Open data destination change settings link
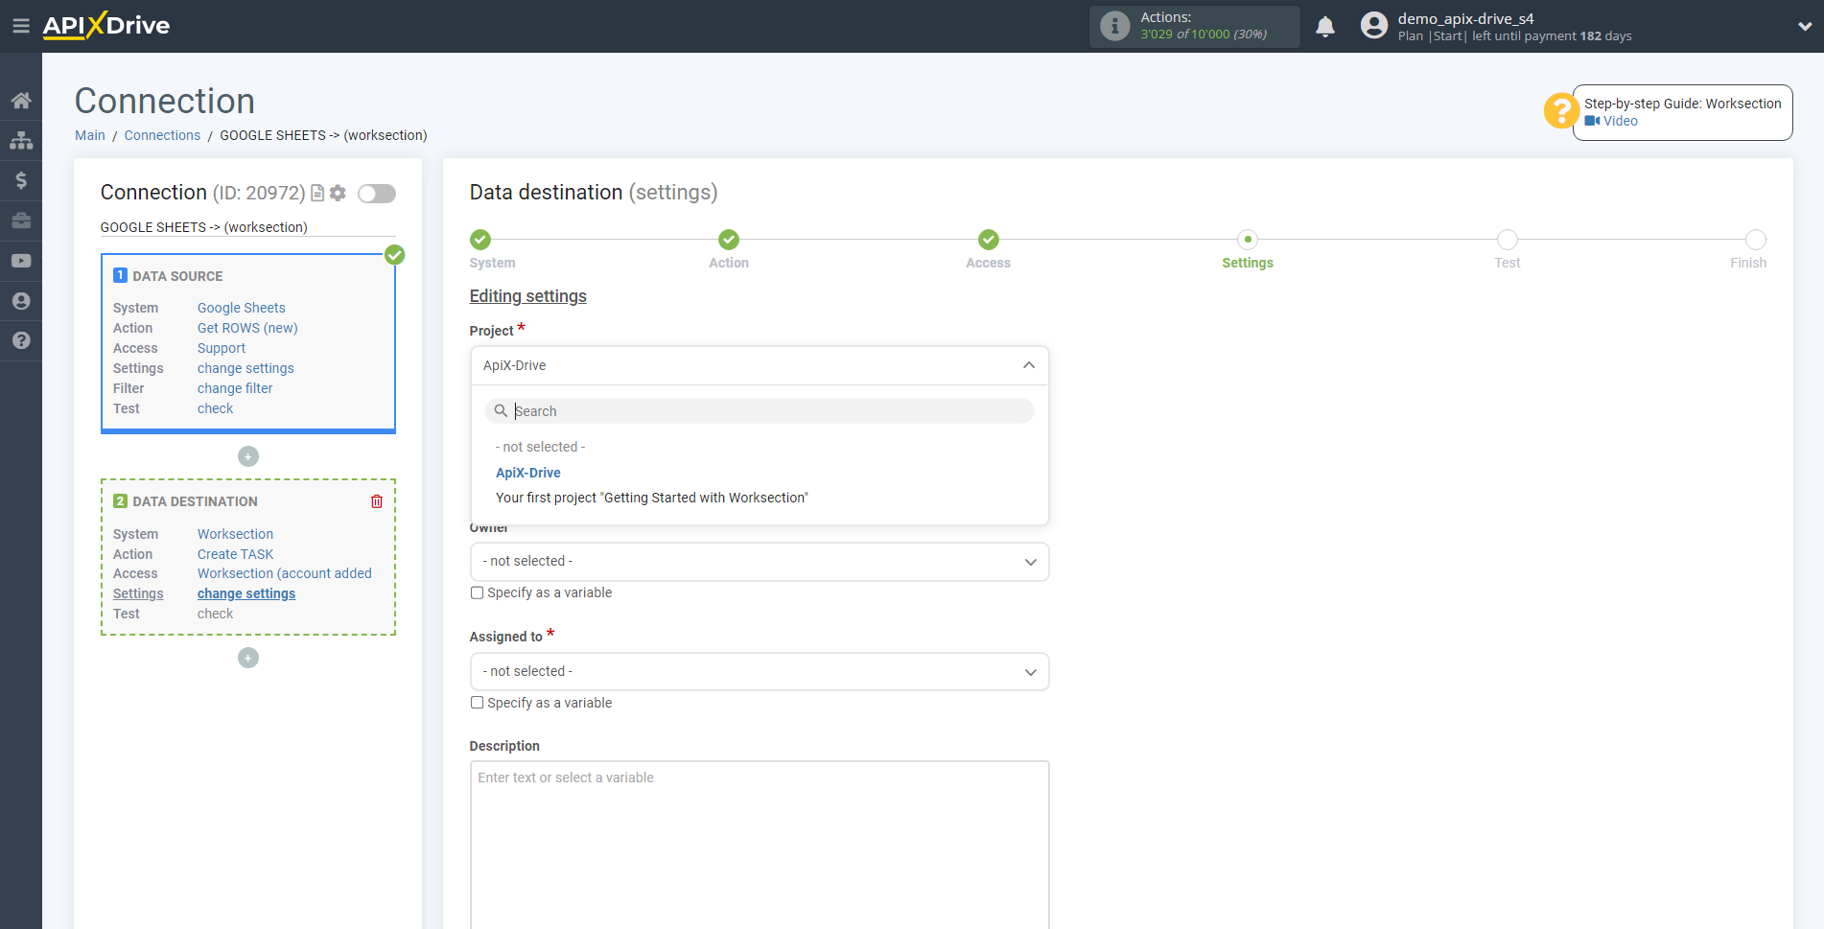Screen dimensions: 1824x929 246,593
